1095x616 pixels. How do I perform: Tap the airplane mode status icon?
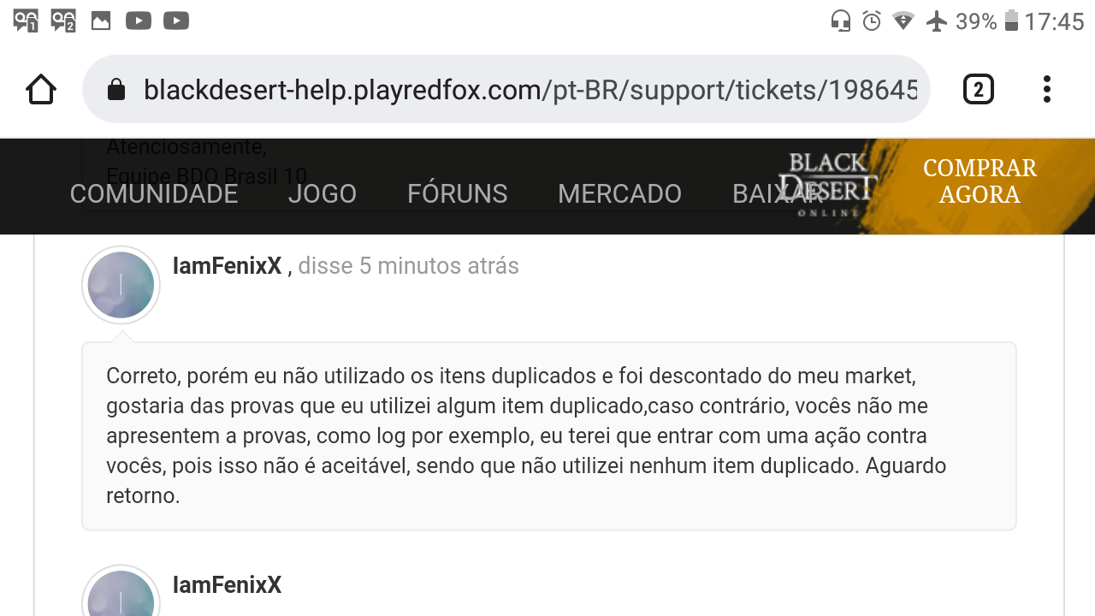pos(937,21)
